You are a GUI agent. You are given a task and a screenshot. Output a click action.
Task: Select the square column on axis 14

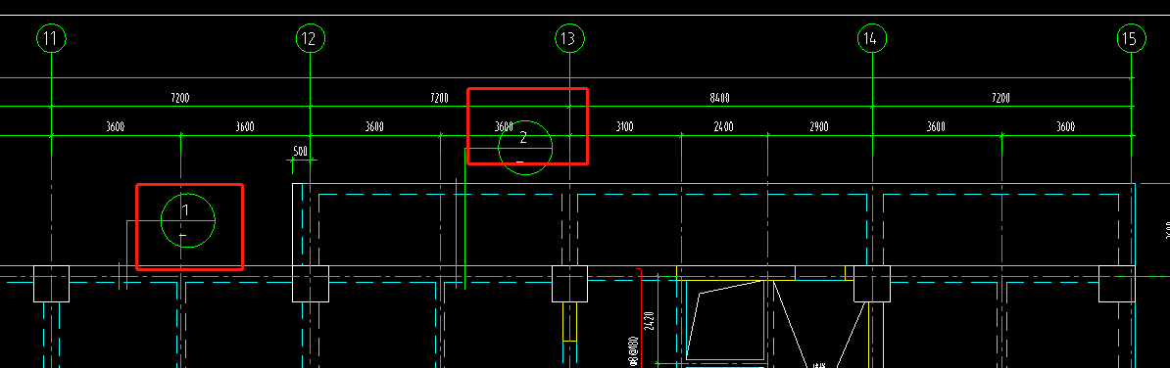click(x=871, y=284)
